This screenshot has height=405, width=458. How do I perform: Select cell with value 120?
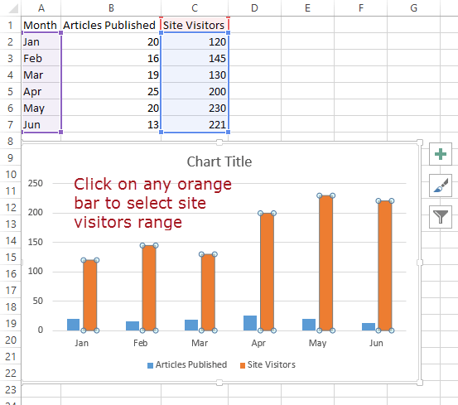(x=195, y=41)
